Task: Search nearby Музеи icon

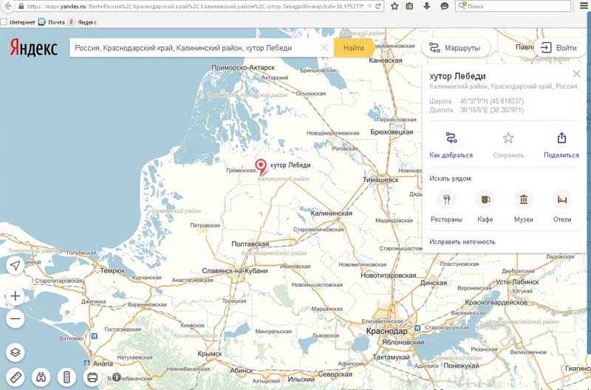Action: point(524,199)
